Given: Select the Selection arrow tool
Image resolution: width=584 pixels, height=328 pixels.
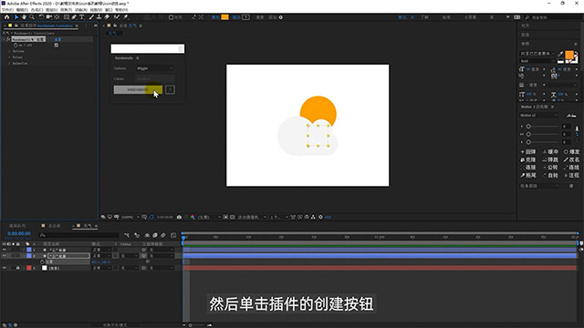Looking at the screenshot, I should [16, 17].
